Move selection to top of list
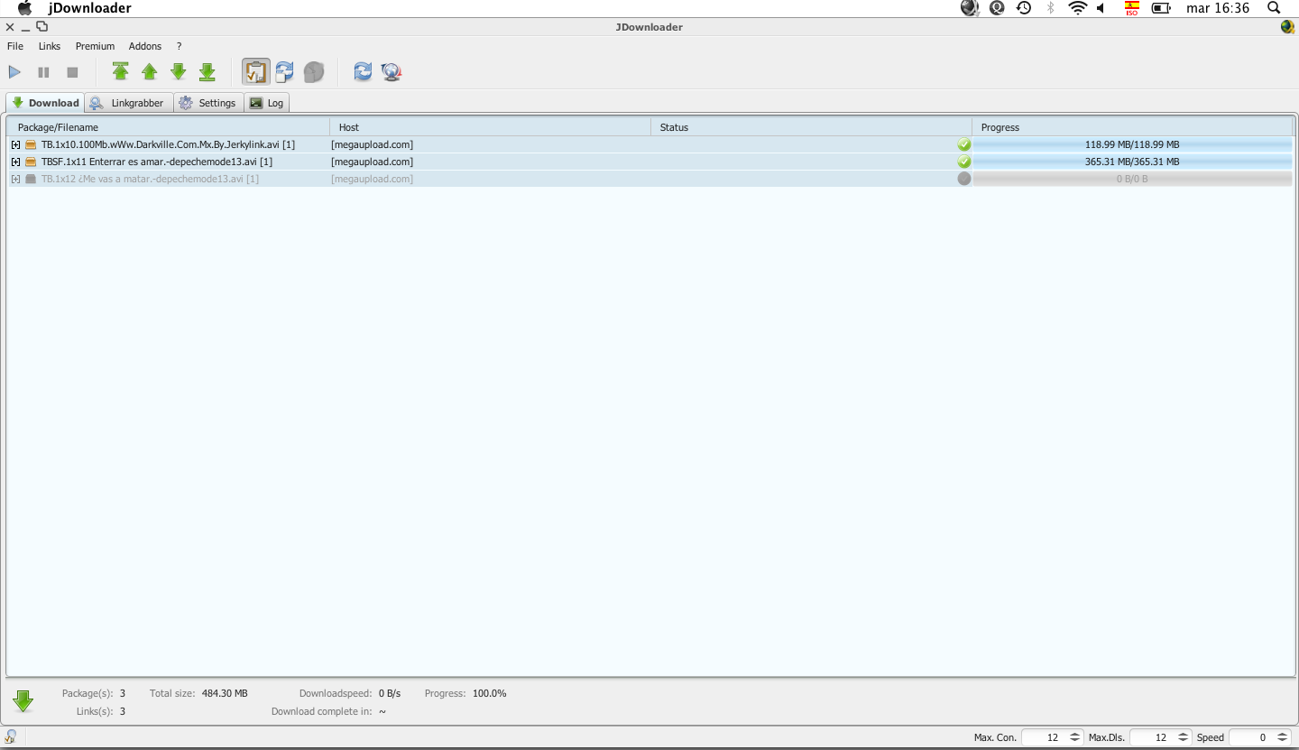Screen dimensions: 1299x750 tap(120, 71)
